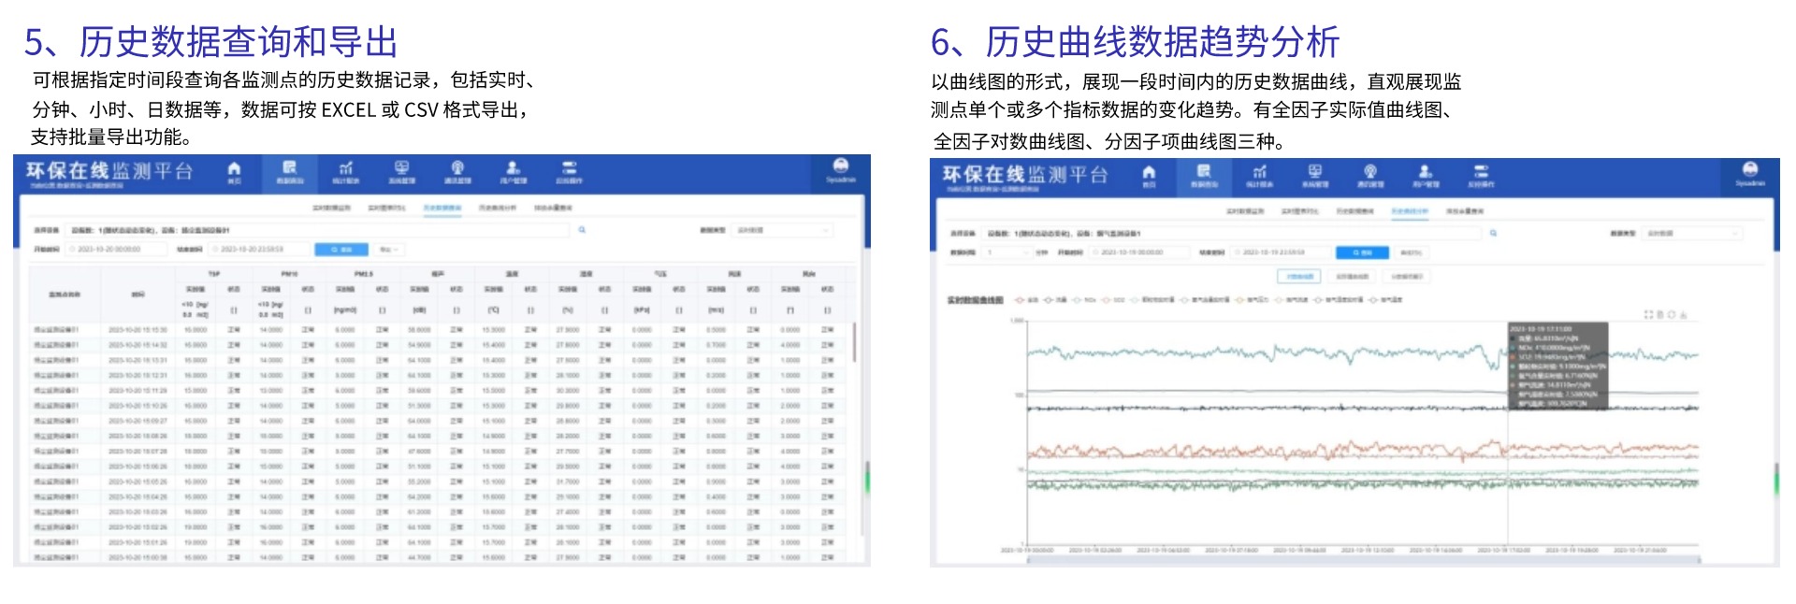Click the Sysadmin avatar in the curve analysis screen
Viewport: 1796px width, 604px height.
click(1749, 173)
